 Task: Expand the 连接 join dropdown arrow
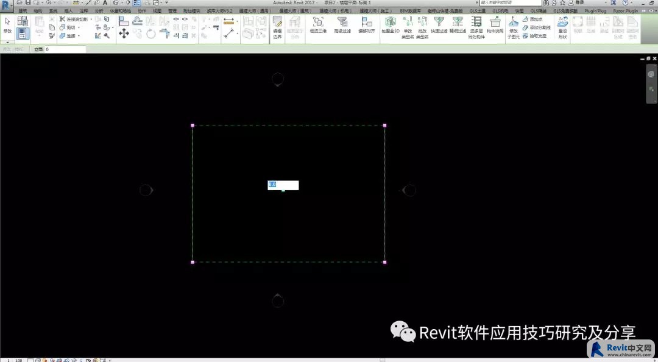79,36
